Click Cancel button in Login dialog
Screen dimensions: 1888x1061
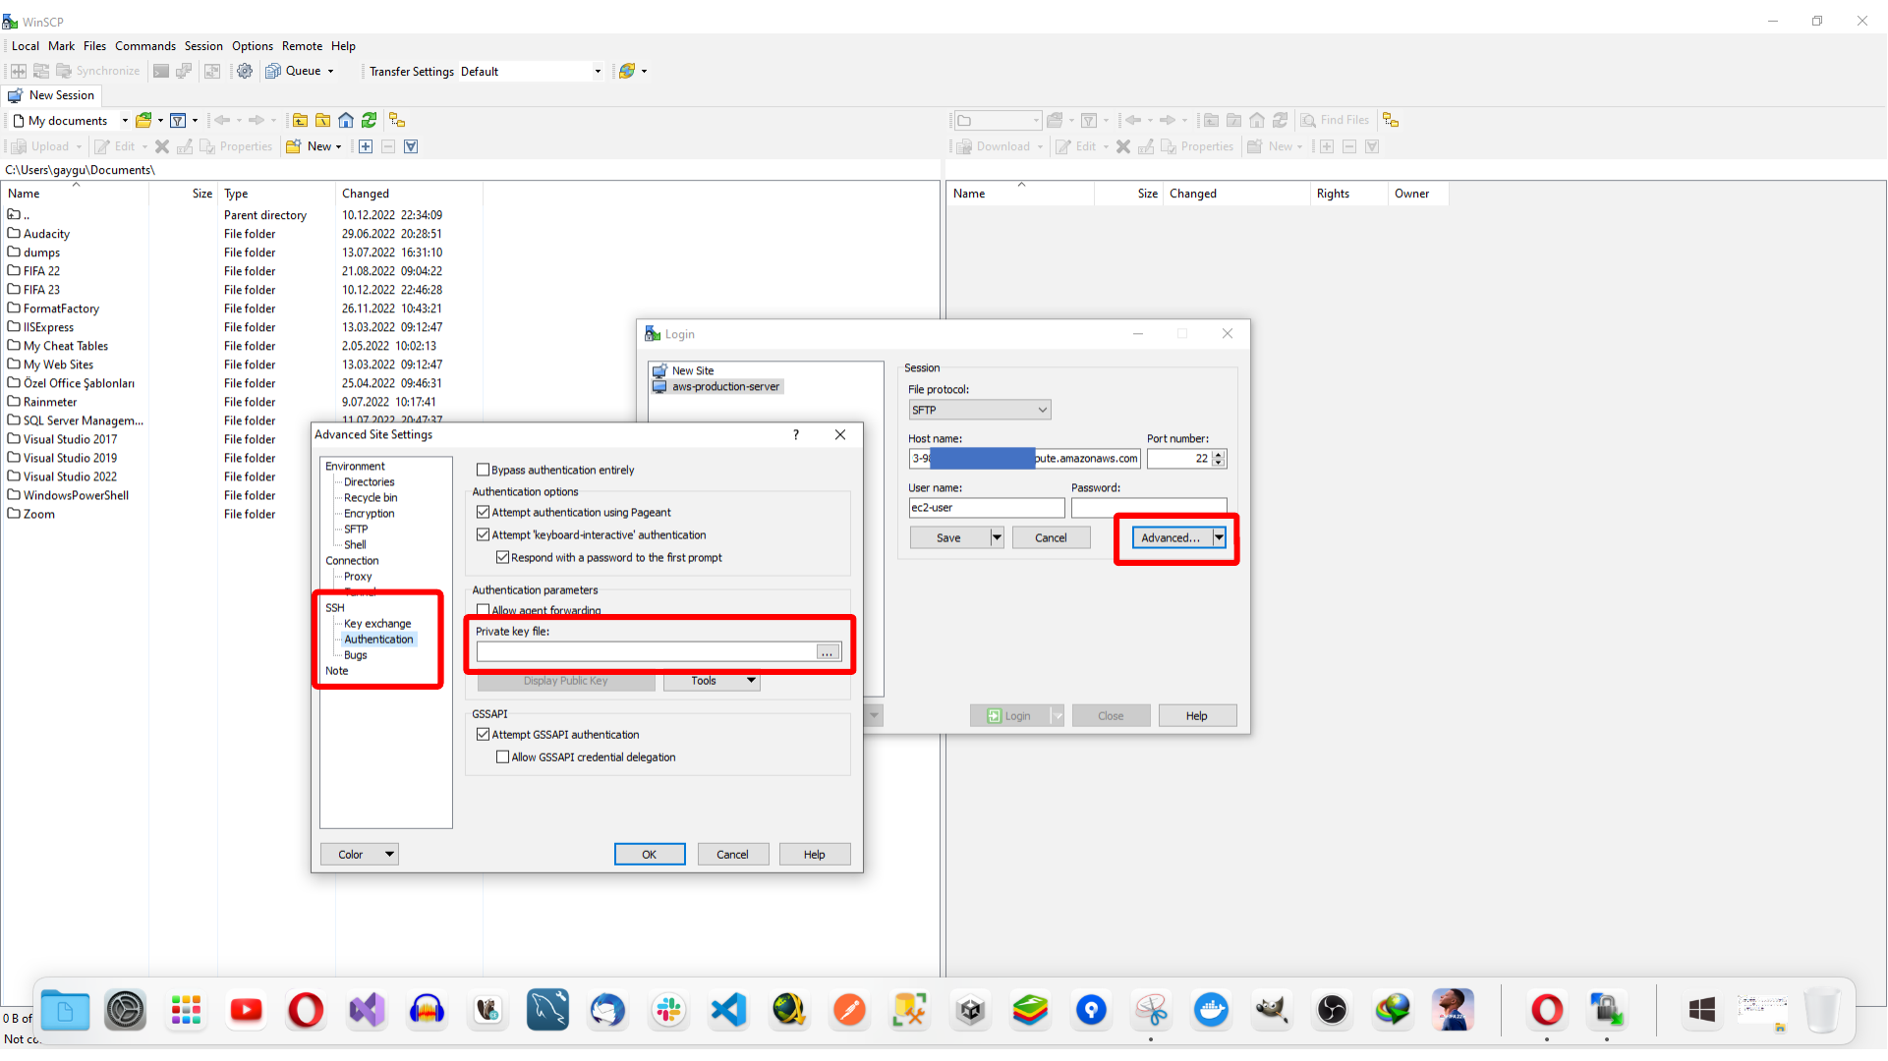[1051, 538]
